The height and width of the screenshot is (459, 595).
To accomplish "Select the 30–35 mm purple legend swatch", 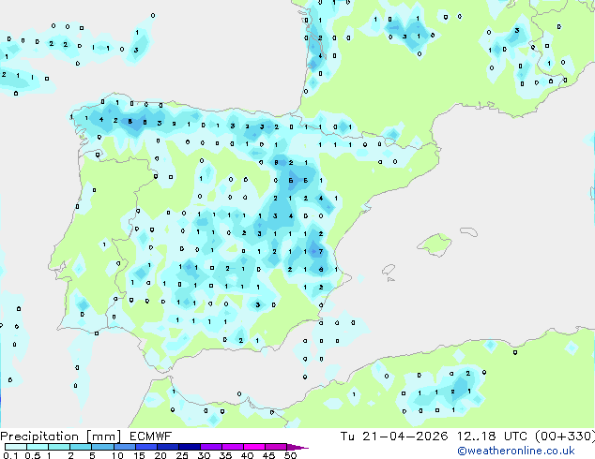I will (x=210, y=447).
